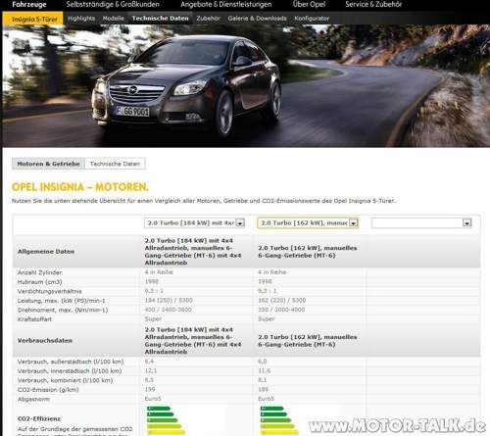This screenshot has height=436, width=490.
Task: Open the Über Opel menu
Action: (x=309, y=5)
